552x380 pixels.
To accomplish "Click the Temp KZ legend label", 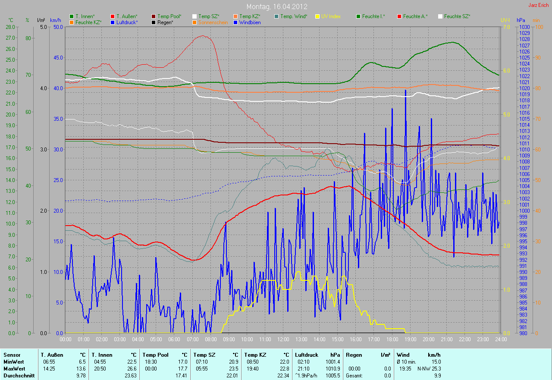I will pyautogui.click(x=253, y=16).
